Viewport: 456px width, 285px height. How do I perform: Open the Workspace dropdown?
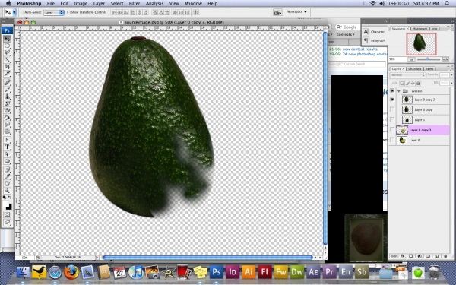[297, 12]
